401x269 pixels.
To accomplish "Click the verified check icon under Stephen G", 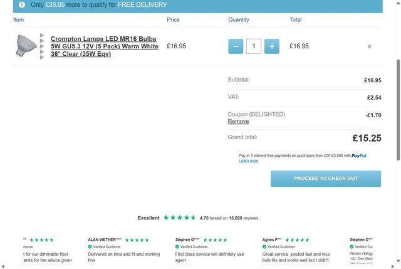I will [x=177, y=246].
